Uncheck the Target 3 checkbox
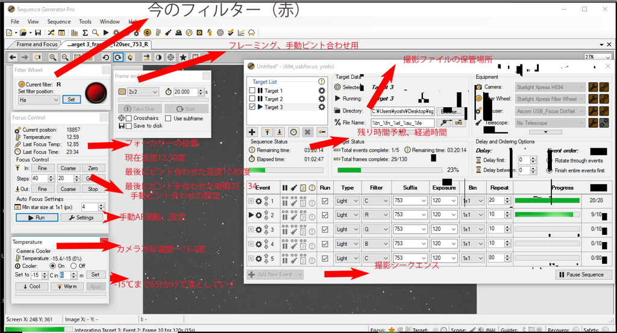 252,107
